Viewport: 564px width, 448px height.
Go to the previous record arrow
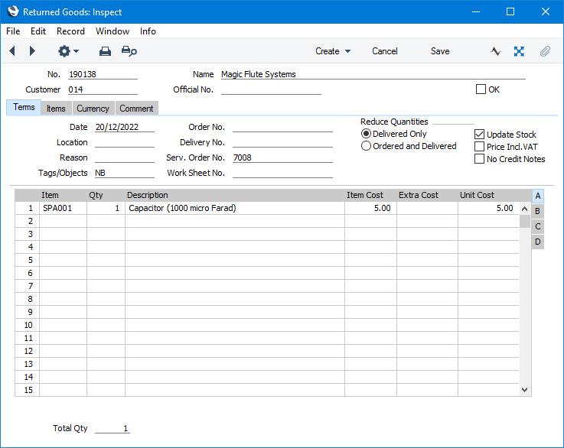(x=12, y=51)
